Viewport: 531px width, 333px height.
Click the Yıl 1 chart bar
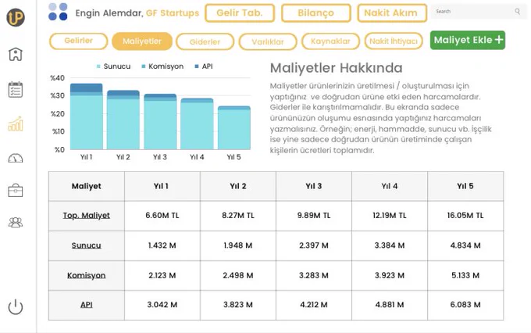click(87, 116)
